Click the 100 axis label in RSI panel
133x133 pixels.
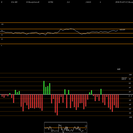[x=2, y=24]
